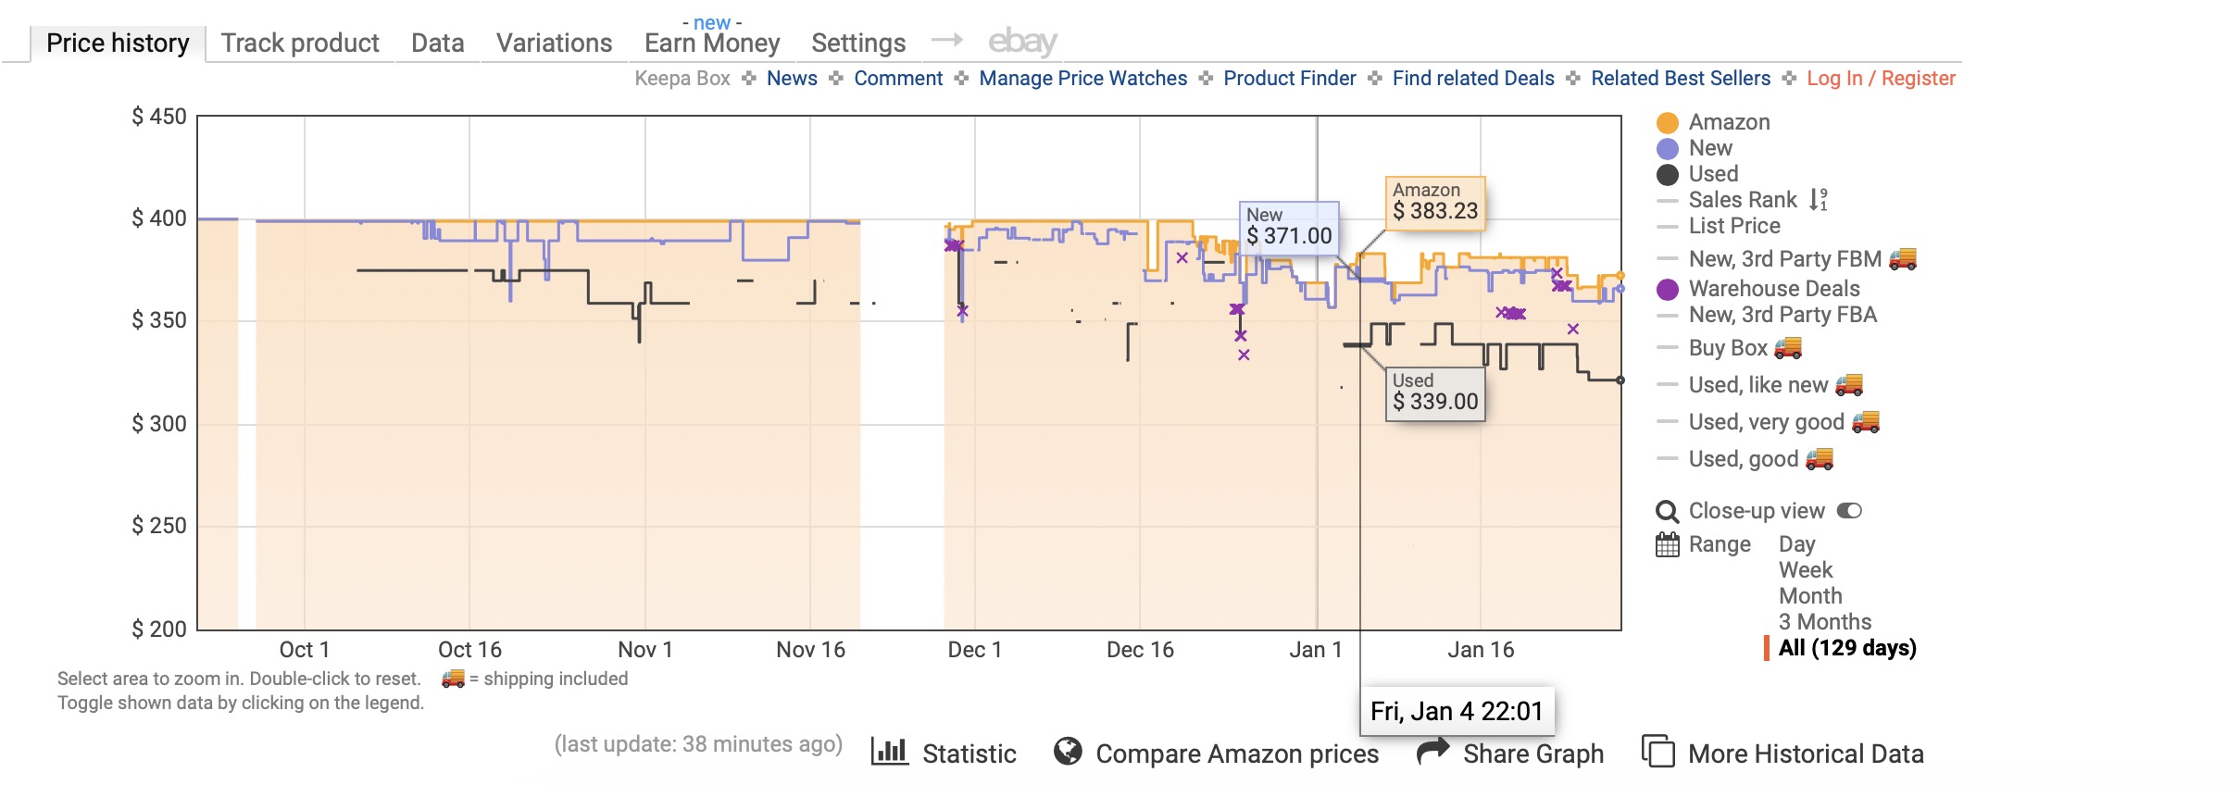Click the Range calendar icon
The height and width of the screenshot is (785, 2239).
click(x=1667, y=544)
